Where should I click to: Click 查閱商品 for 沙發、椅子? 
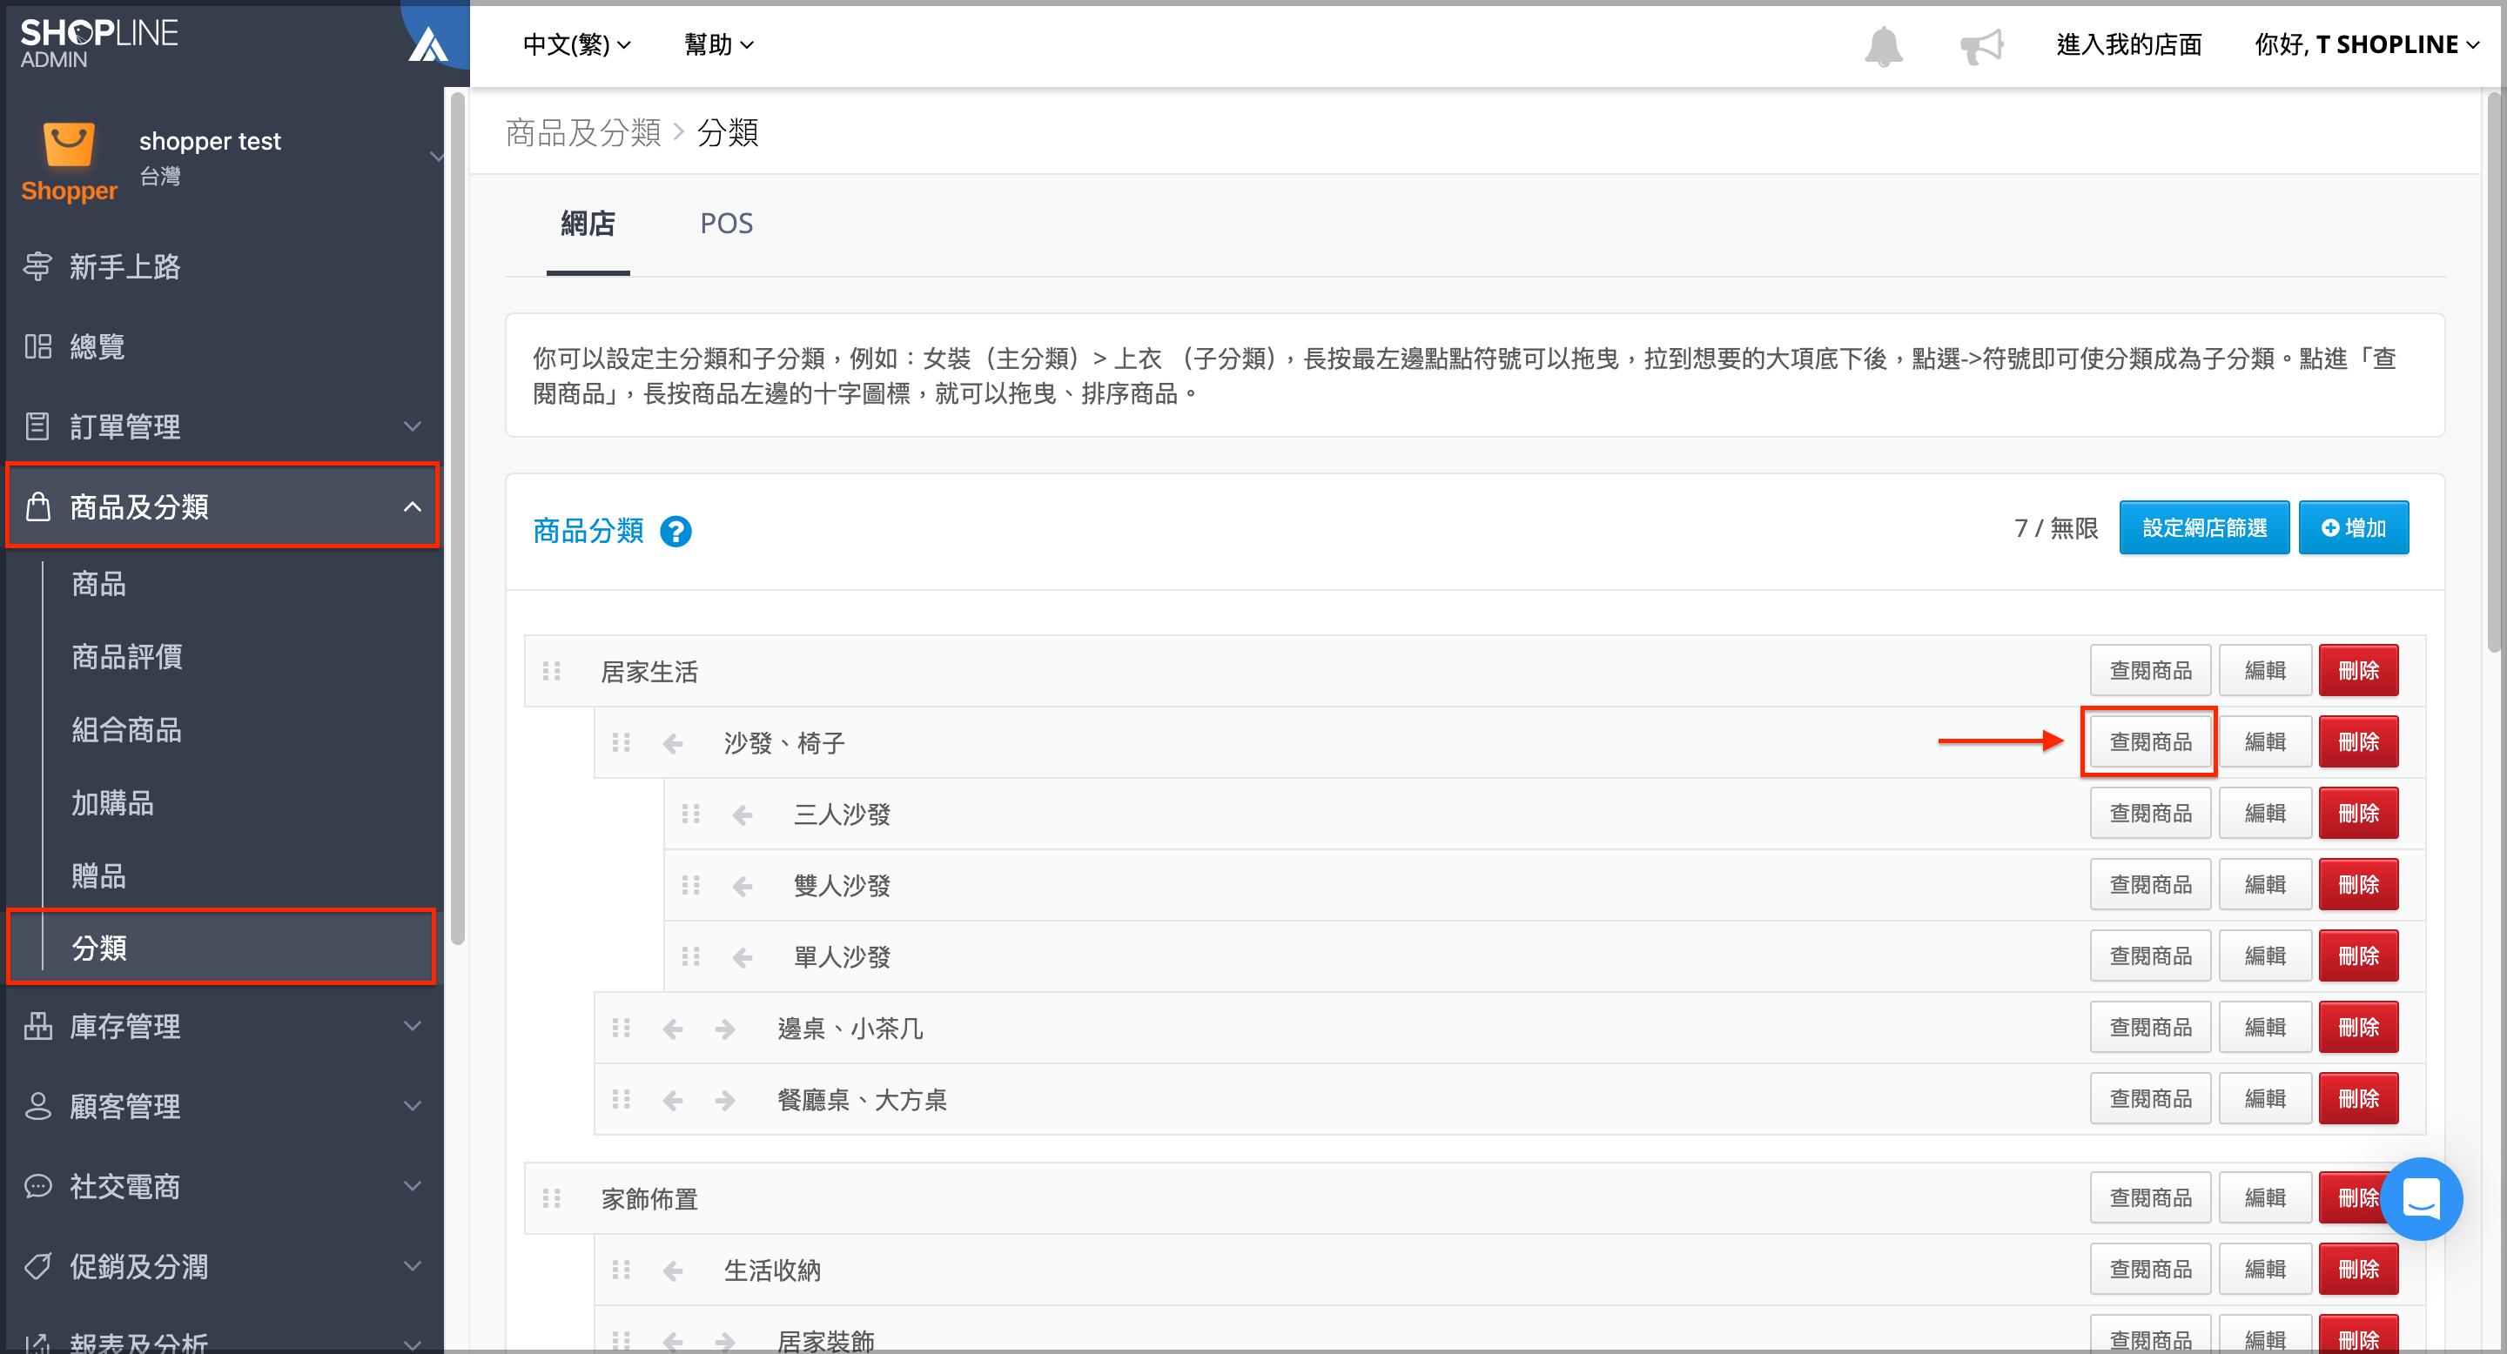2150,742
